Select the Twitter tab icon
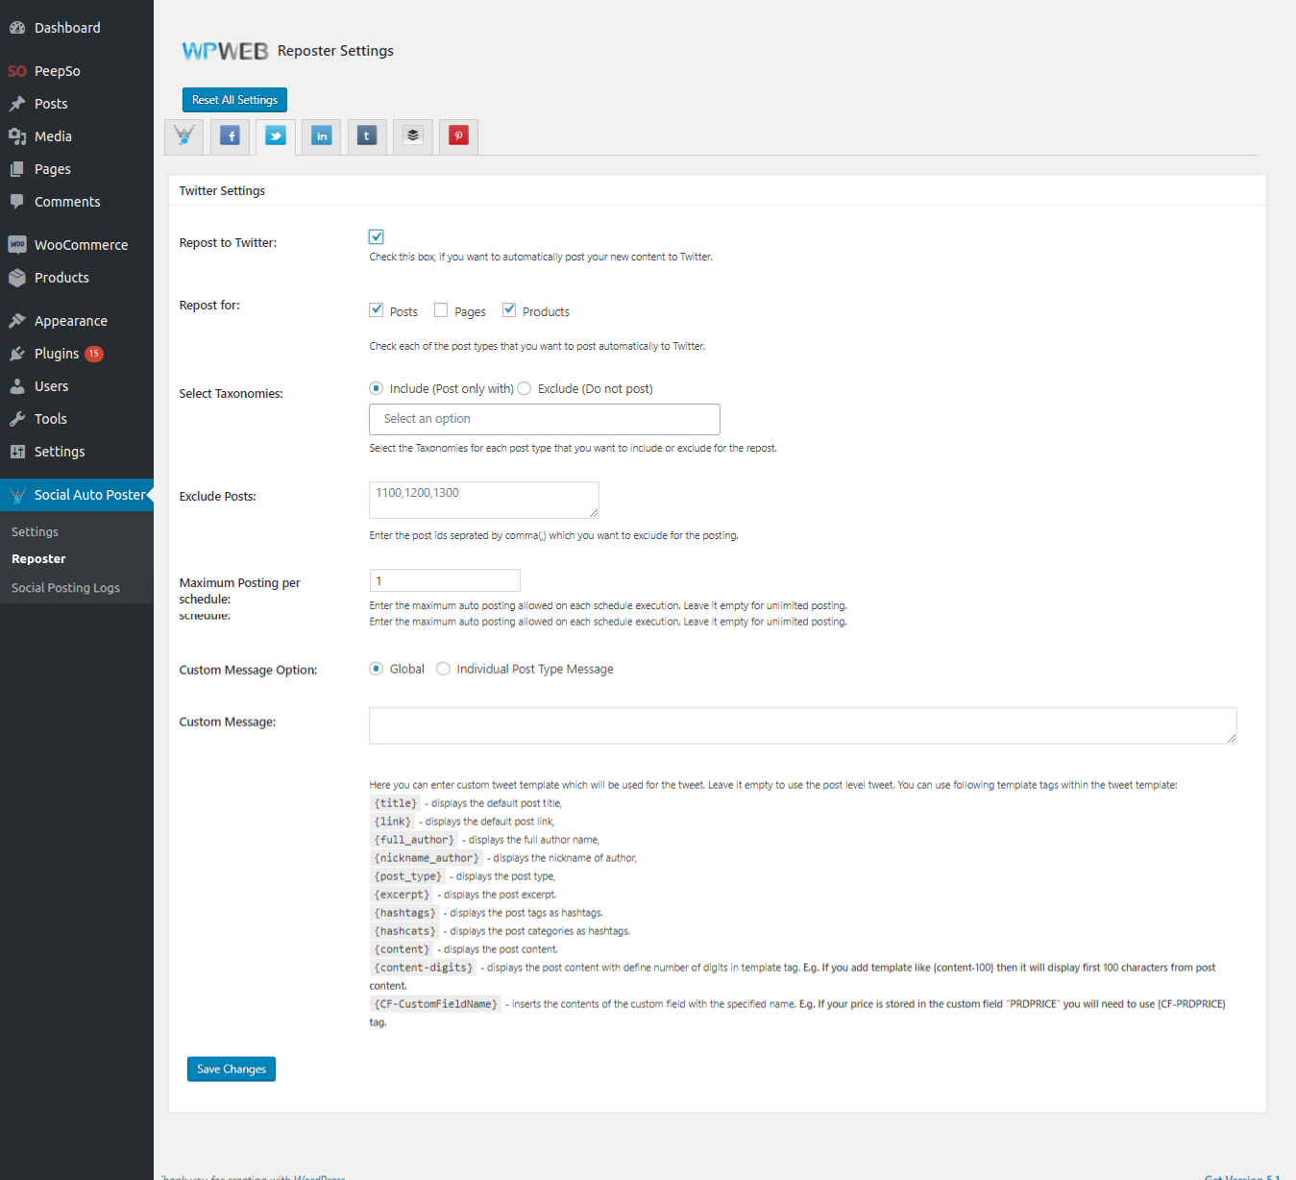1296x1180 pixels. [276, 136]
